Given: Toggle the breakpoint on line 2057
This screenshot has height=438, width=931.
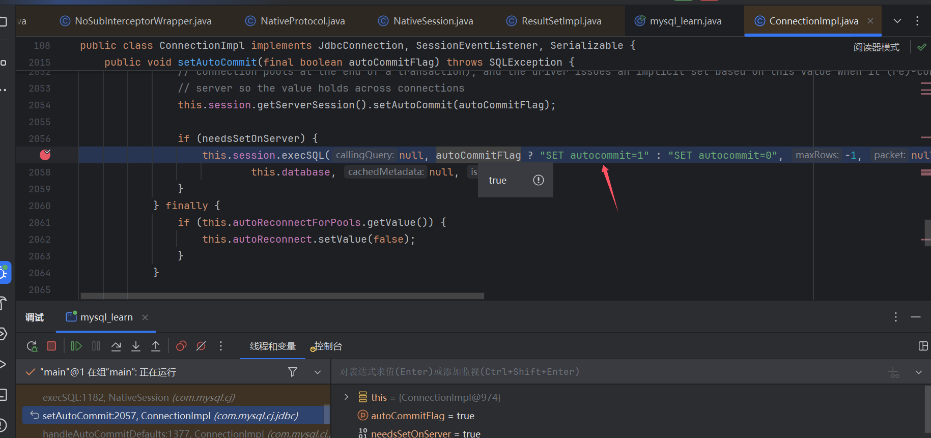Looking at the screenshot, I should pyautogui.click(x=45, y=155).
